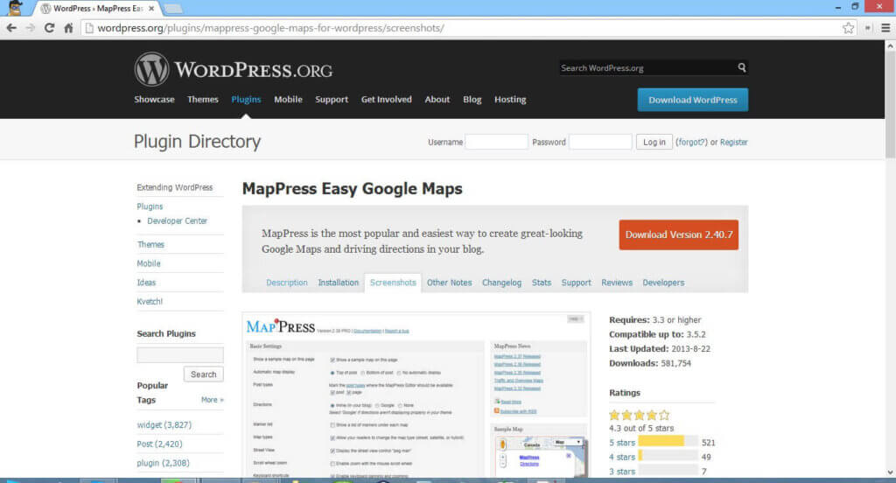Switch to Other Notes tab
Image resolution: width=896 pixels, height=483 pixels.
click(x=449, y=283)
